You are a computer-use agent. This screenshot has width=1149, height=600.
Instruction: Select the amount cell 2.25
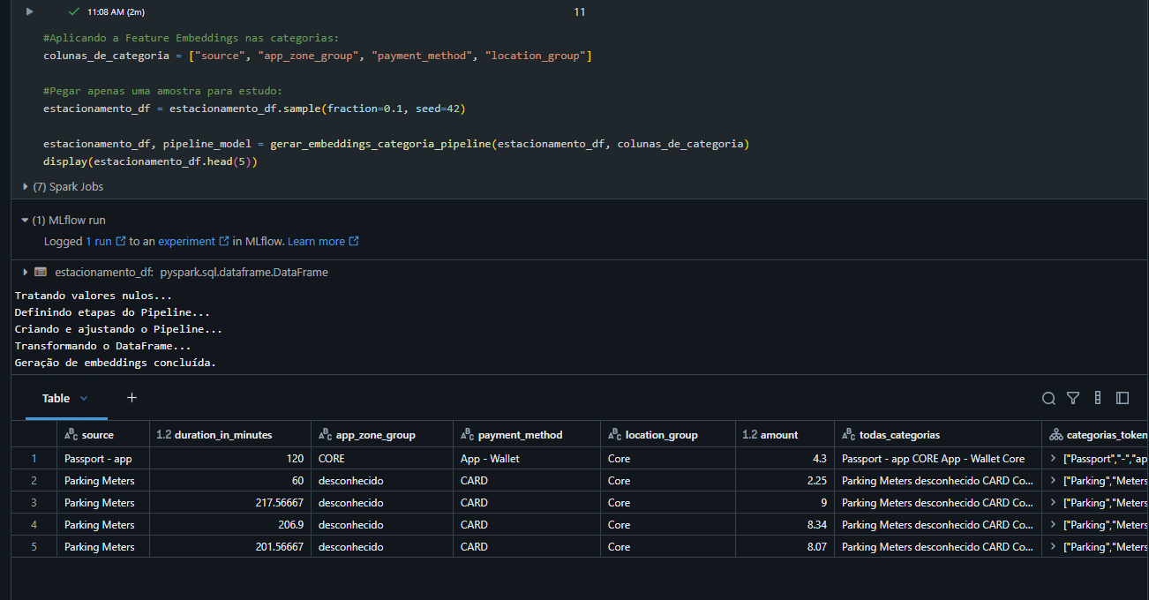click(x=785, y=481)
